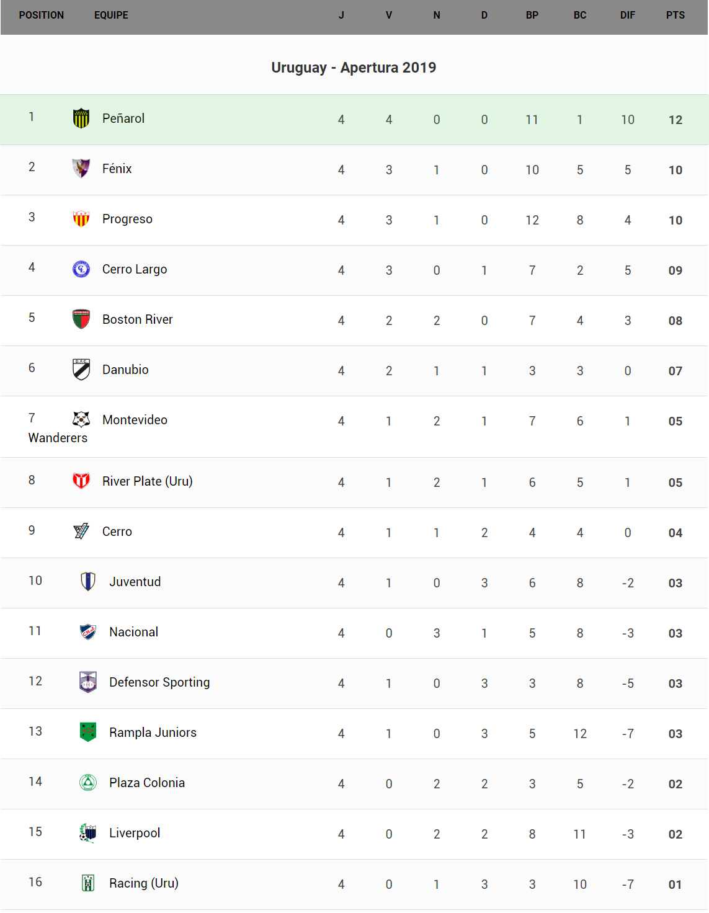This screenshot has height=913, width=709.
Task: Click the Nacional team badge
Action: coord(88,631)
